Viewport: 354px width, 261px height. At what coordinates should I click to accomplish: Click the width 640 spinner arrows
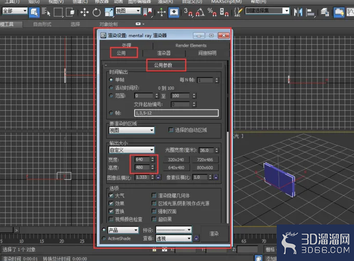(153, 160)
